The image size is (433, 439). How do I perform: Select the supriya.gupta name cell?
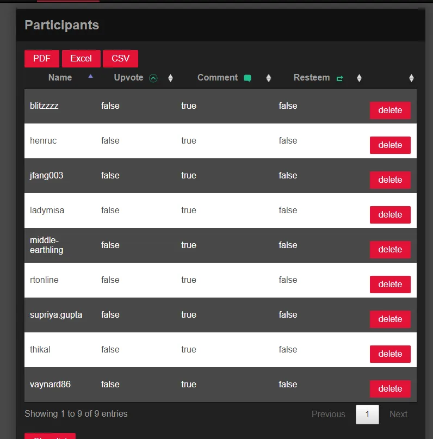point(56,315)
